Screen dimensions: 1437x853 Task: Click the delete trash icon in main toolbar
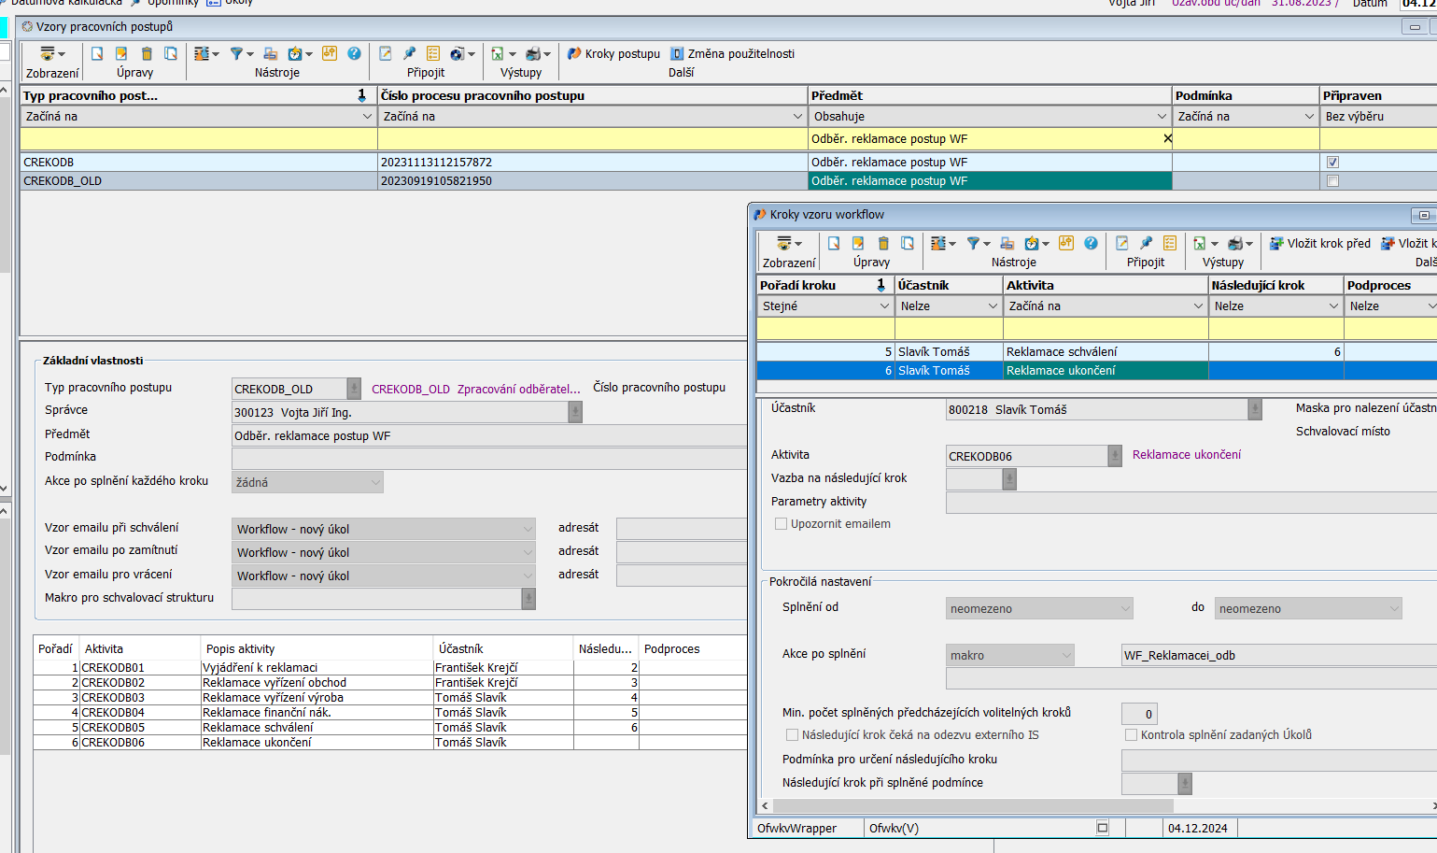click(147, 54)
